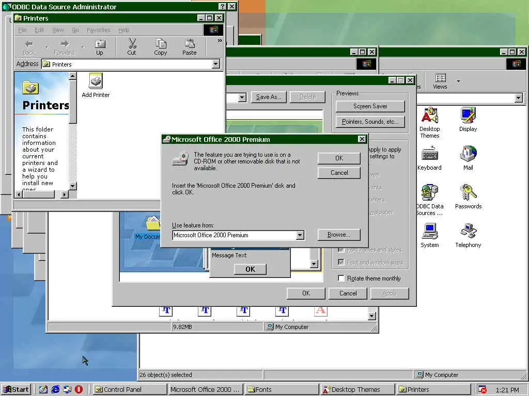529x396 pixels.
Task: Toggle Font names and styles checkbox
Action: click(341, 250)
